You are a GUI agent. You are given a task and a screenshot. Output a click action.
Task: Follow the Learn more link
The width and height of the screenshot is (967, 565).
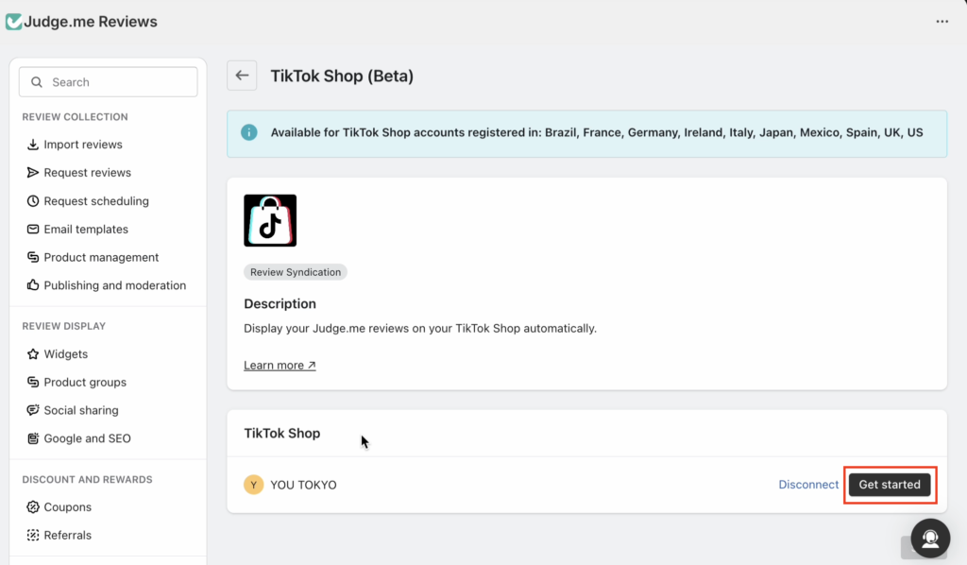pos(280,366)
